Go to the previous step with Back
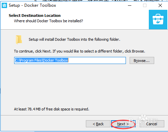Viewport: 168px width, 132px height. tap(98, 124)
